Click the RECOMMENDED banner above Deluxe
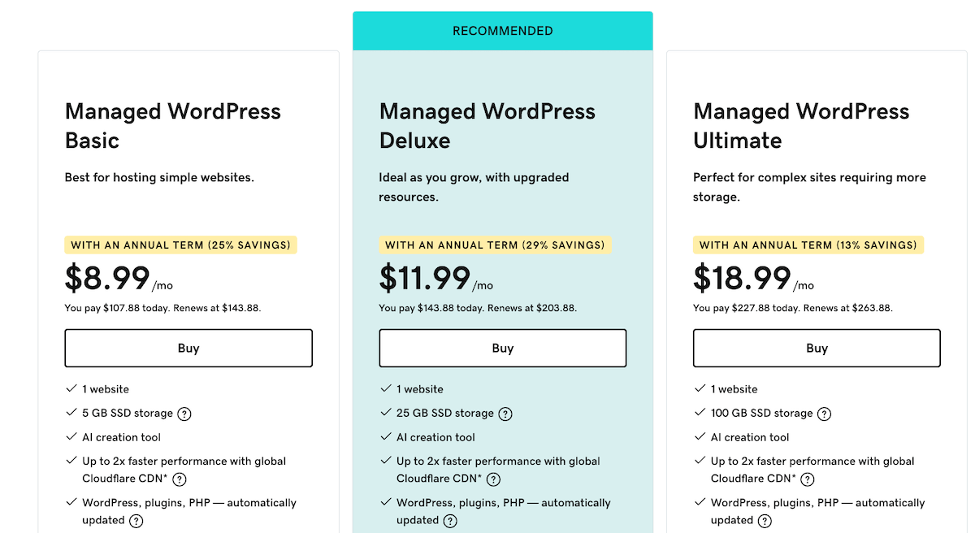This screenshot has width=975, height=533. point(503,31)
